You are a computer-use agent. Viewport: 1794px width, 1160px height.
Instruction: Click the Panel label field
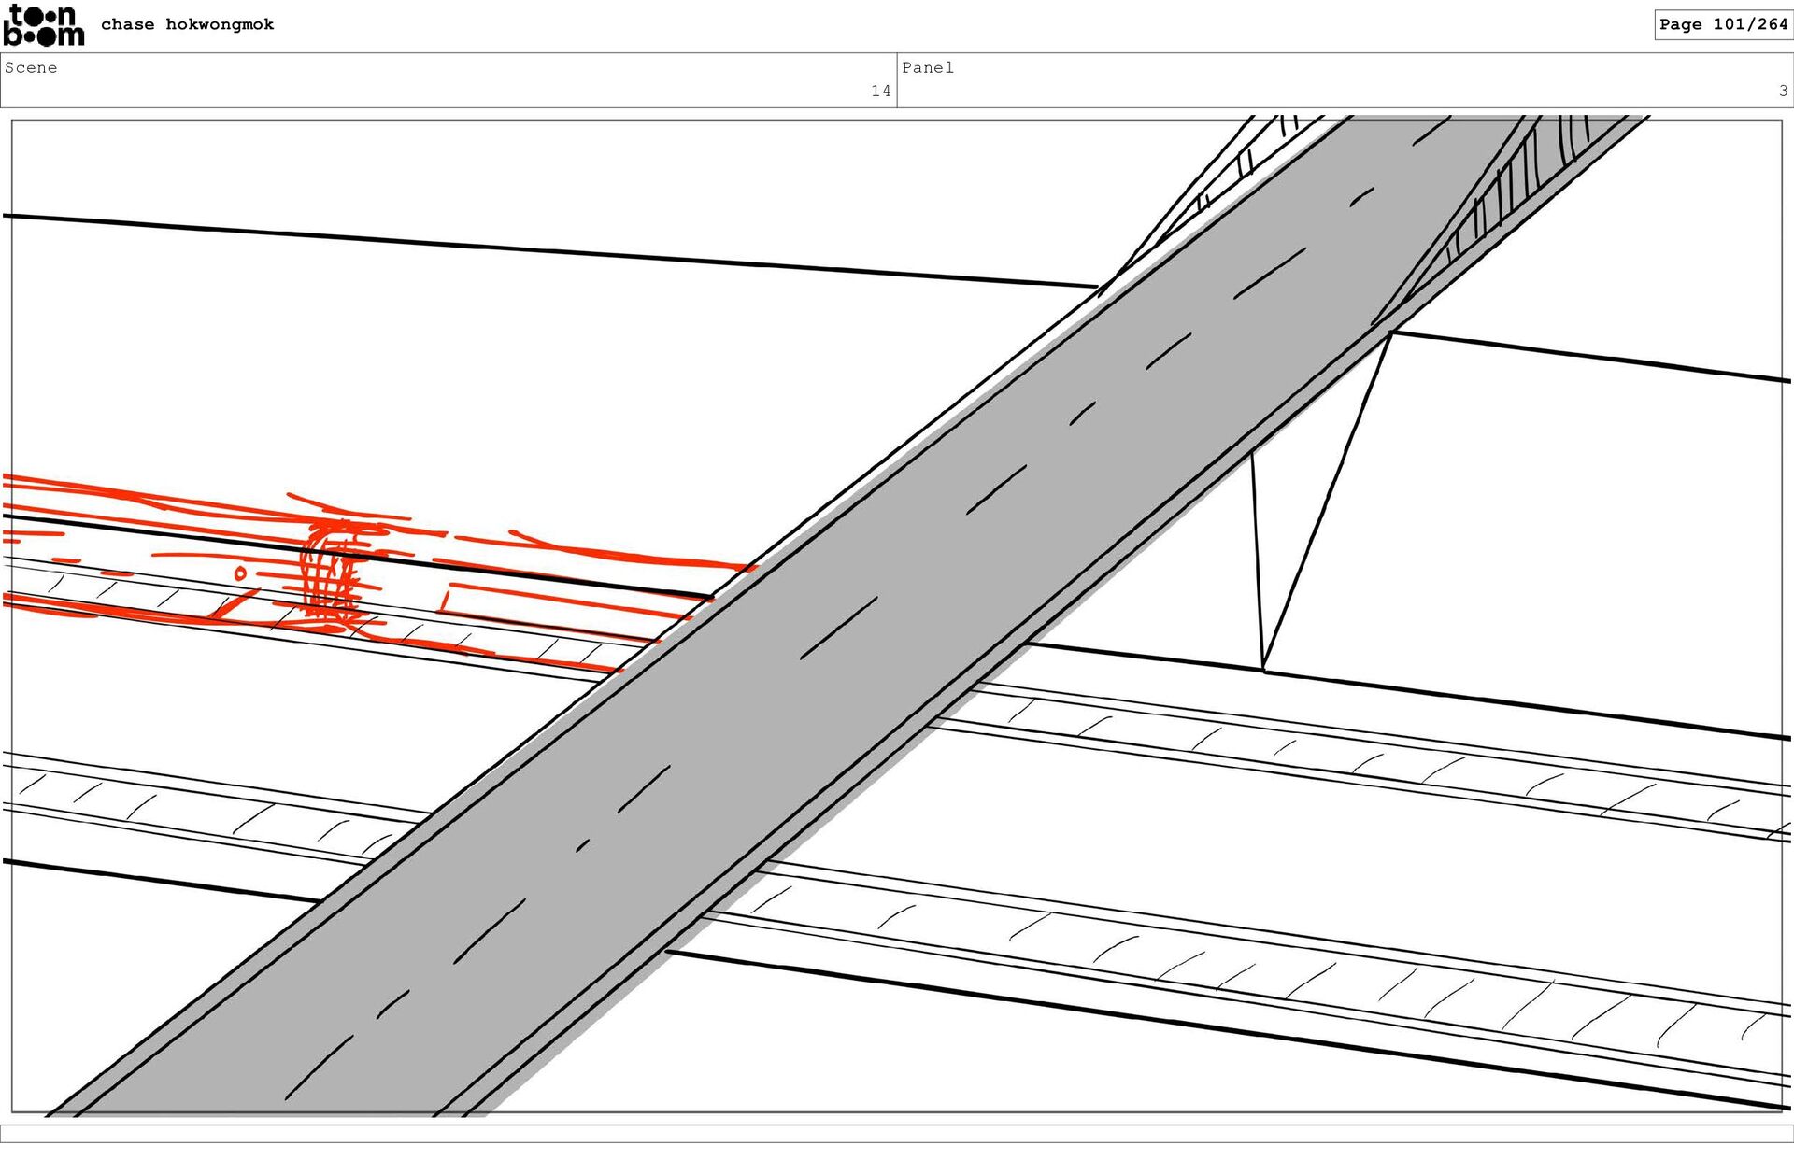pyautogui.click(x=928, y=67)
